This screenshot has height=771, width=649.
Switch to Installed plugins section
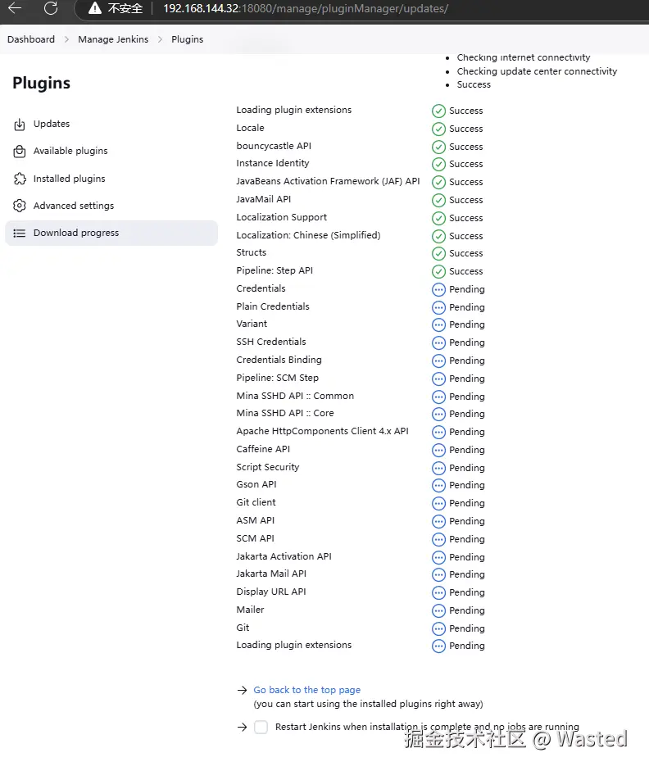point(69,179)
